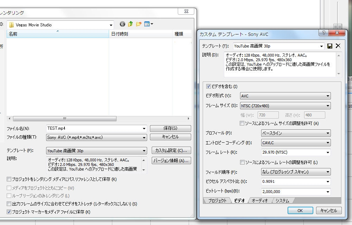Close the Render dialog window
The width and height of the screenshot is (352, 225).
pyautogui.click(x=186, y=11)
